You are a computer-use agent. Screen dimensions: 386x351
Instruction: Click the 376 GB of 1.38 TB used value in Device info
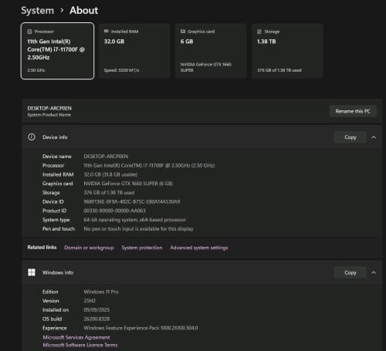(x=109, y=193)
